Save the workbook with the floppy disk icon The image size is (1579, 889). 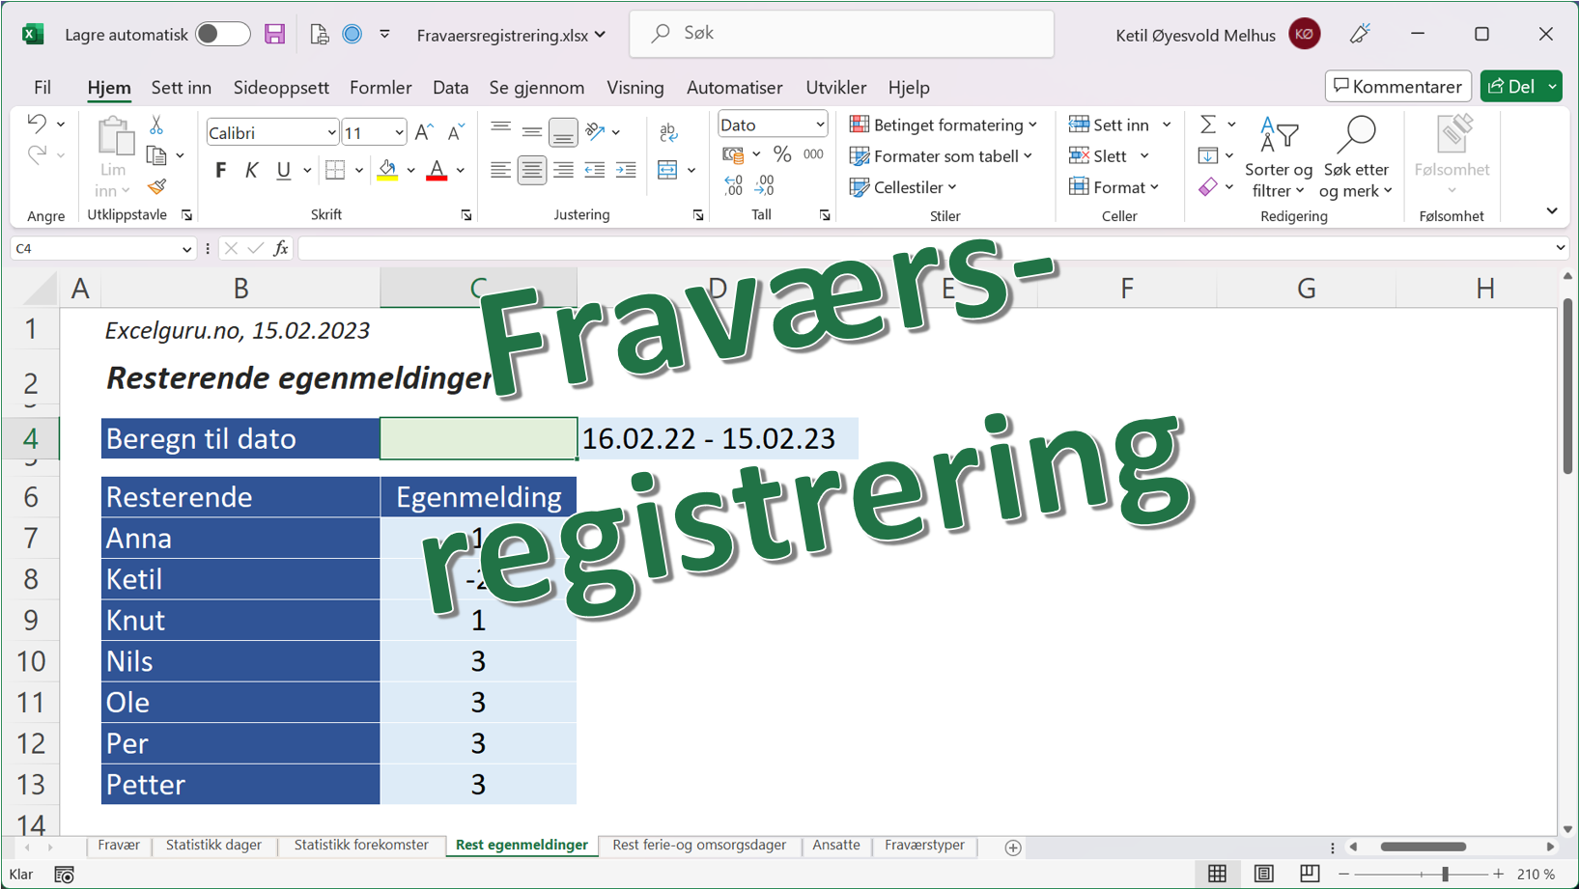[275, 35]
